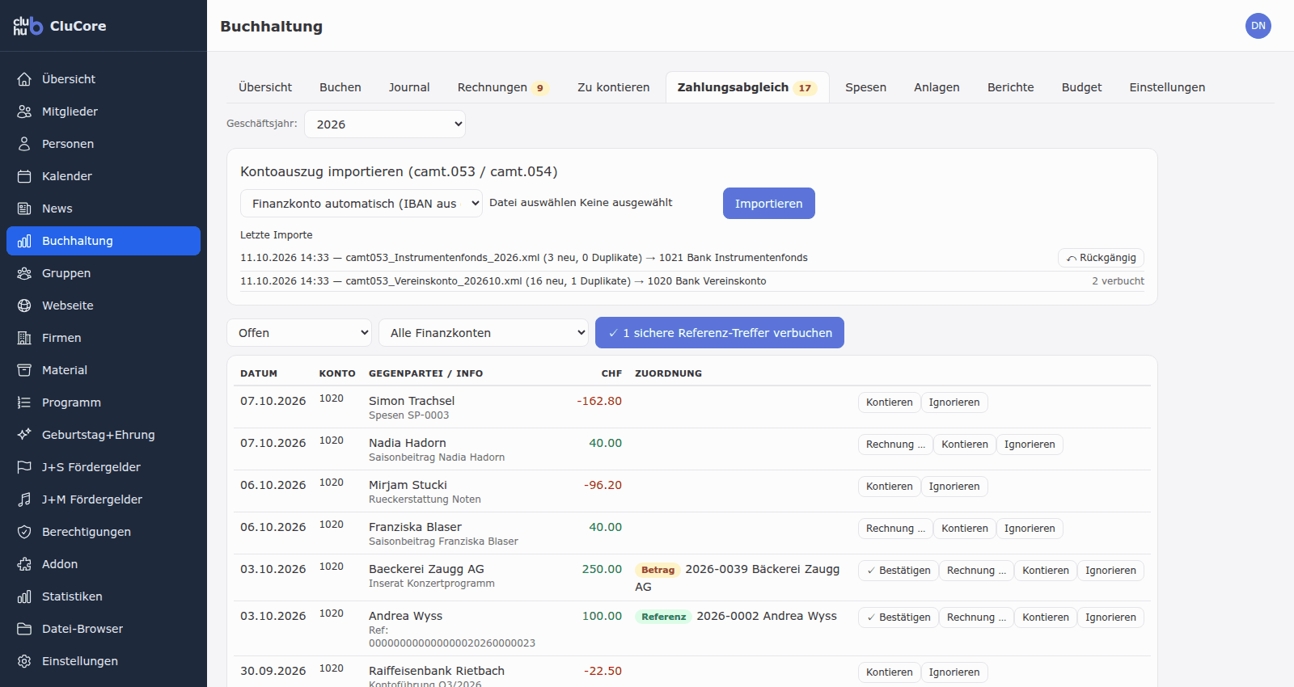
Task: Click Rechnung button for Nadia Hadorn
Action: (x=895, y=445)
